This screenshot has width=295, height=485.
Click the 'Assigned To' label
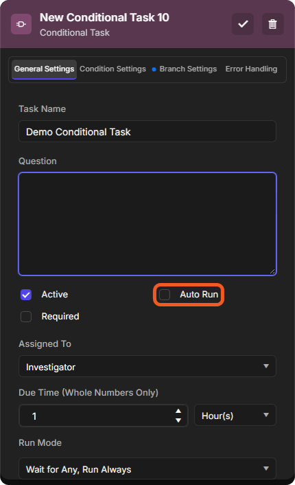[x=45, y=344]
